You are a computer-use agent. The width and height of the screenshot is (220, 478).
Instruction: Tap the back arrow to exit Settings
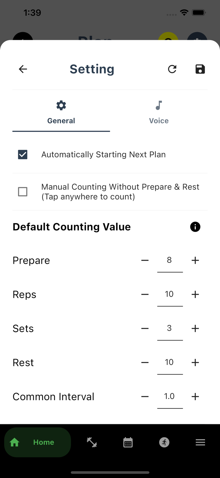pos(23,69)
